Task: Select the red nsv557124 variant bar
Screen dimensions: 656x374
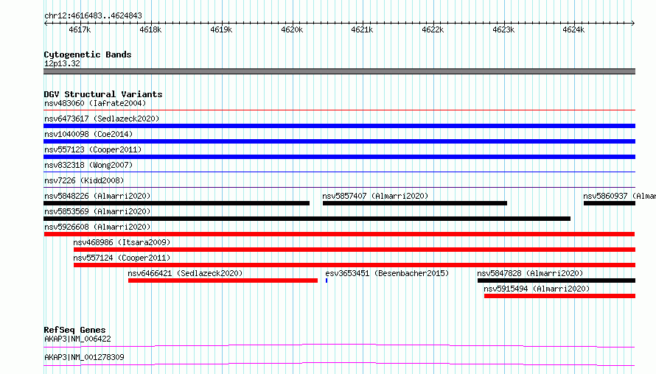Action: [355, 265]
